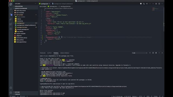Image resolution: width=173 pixels, height=97 pixels.
Task: Close the terminal panel
Action: coord(162,53)
